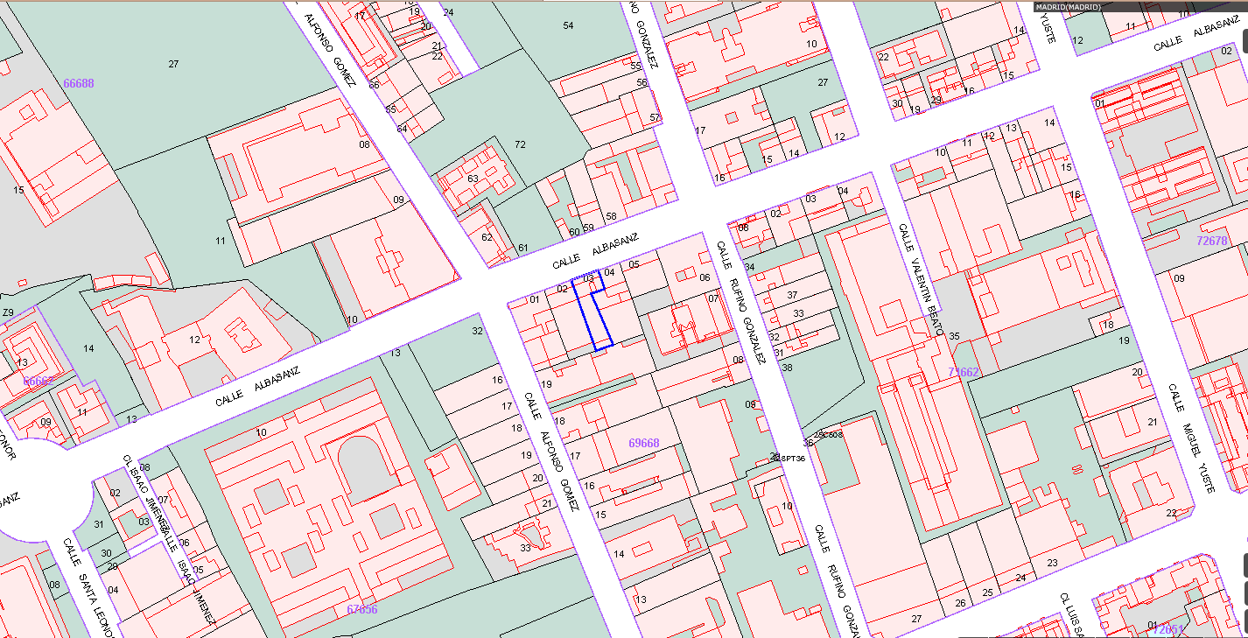Screen dimensions: 1248x638
Task: Click block reference number 72678
Action: tap(1211, 241)
